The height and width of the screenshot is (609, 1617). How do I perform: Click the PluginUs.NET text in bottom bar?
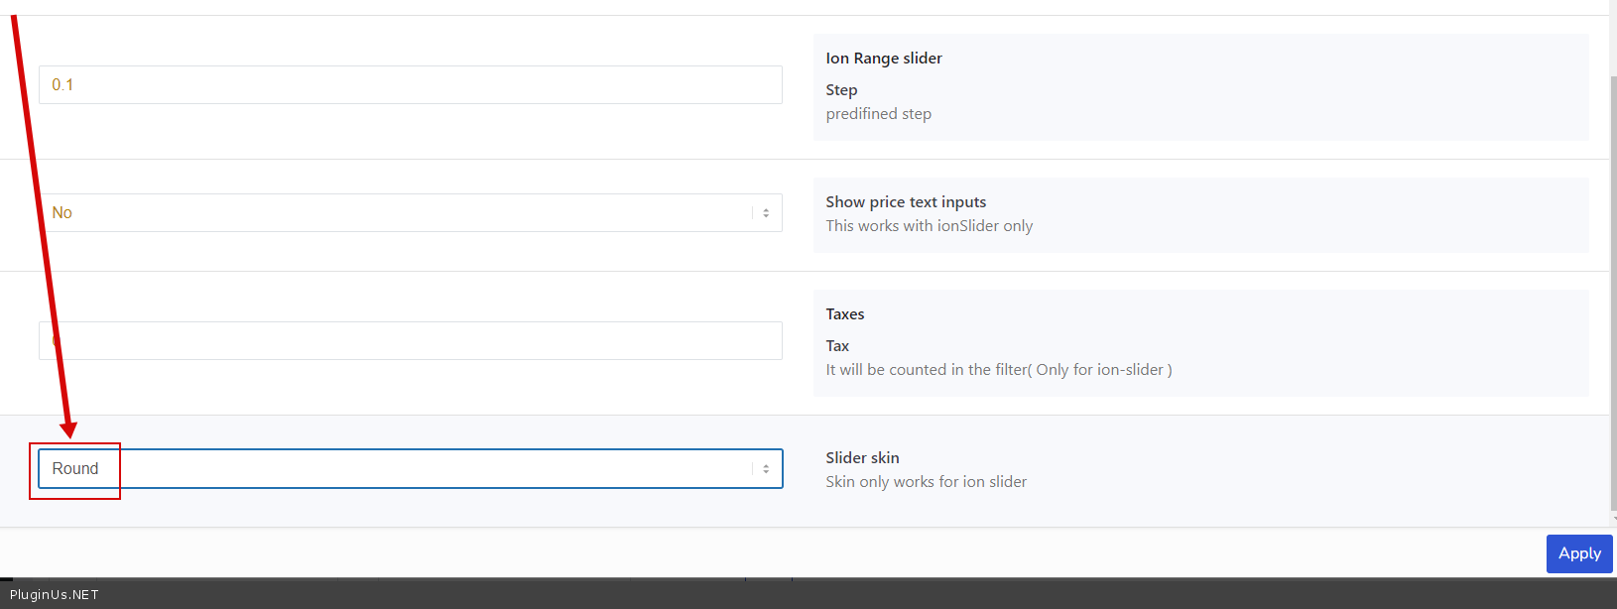click(x=55, y=595)
